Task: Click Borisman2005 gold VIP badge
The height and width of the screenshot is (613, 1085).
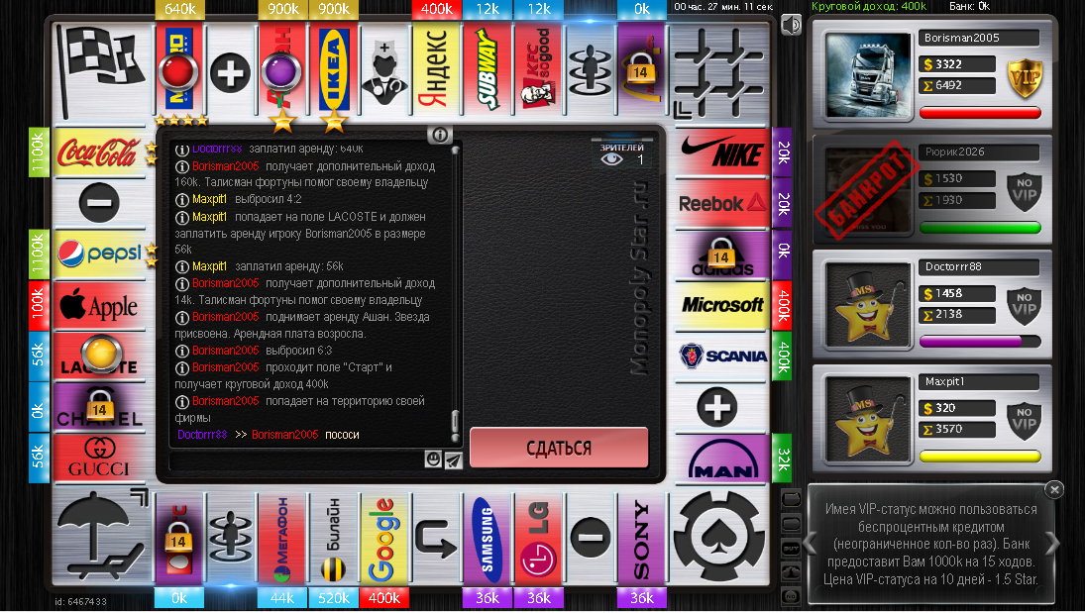Action: (1025, 78)
